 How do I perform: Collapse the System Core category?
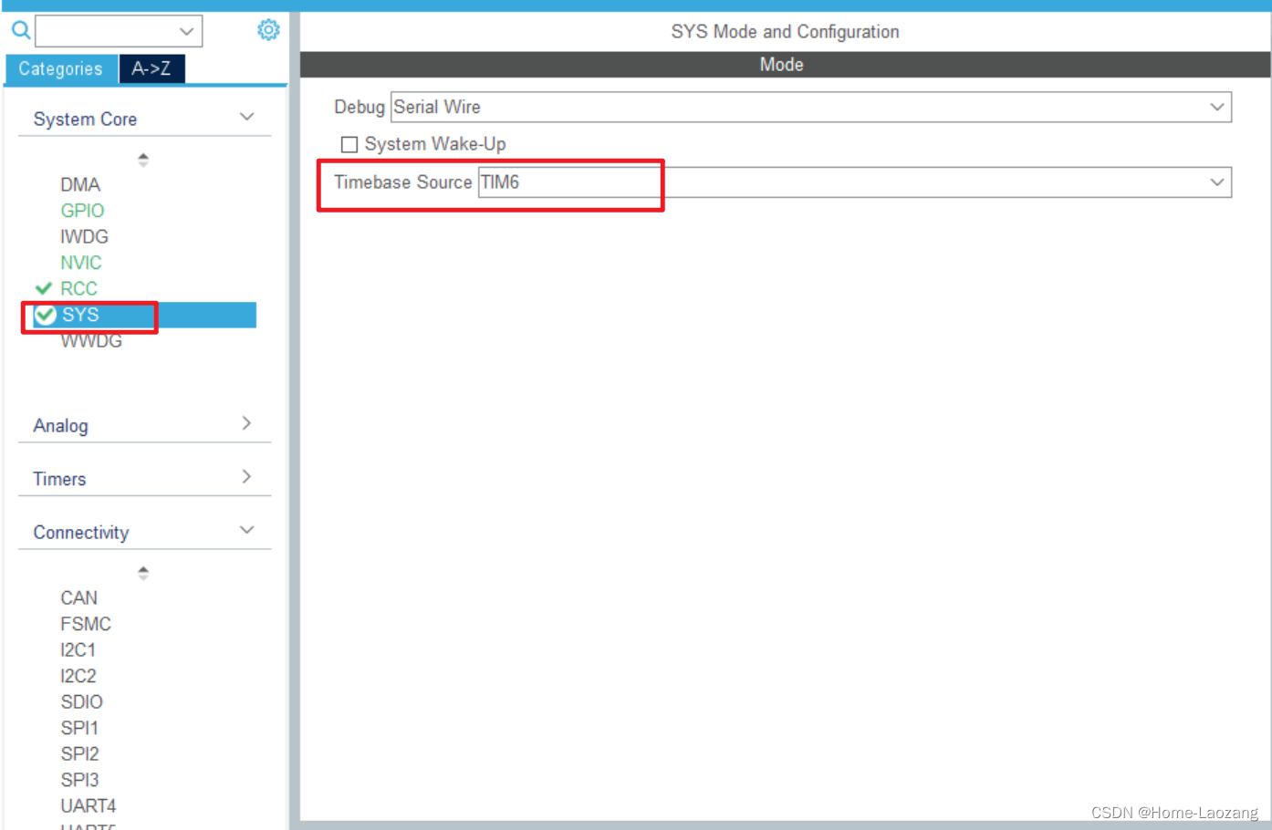246,117
